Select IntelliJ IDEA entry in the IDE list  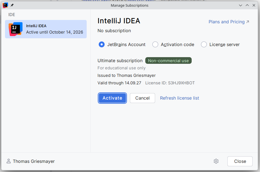(x=46, y=29)
